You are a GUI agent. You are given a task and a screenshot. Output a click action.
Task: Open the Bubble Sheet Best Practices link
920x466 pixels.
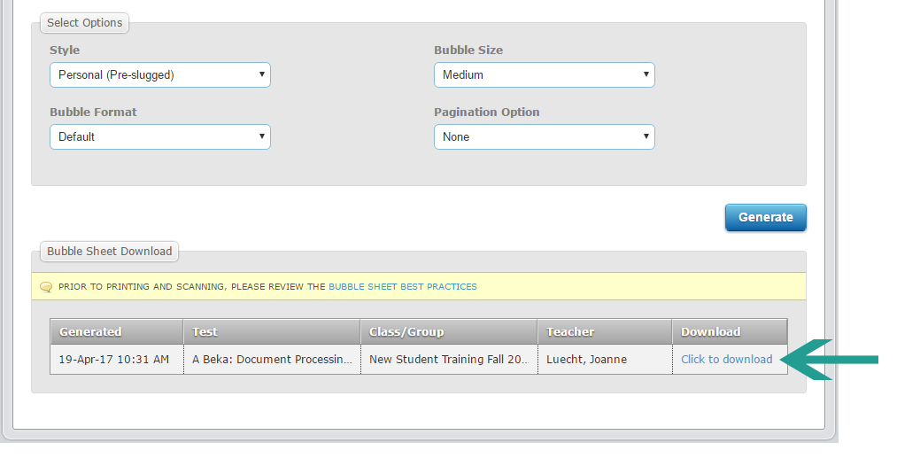click(x=402, y=287)
